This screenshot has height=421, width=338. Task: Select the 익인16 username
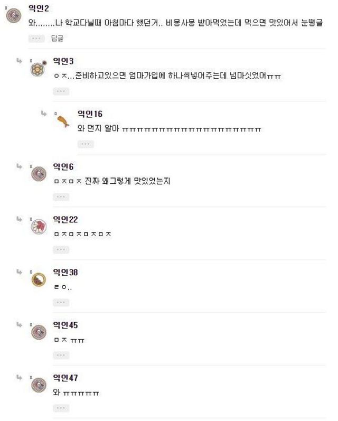[x=90, y=114]
